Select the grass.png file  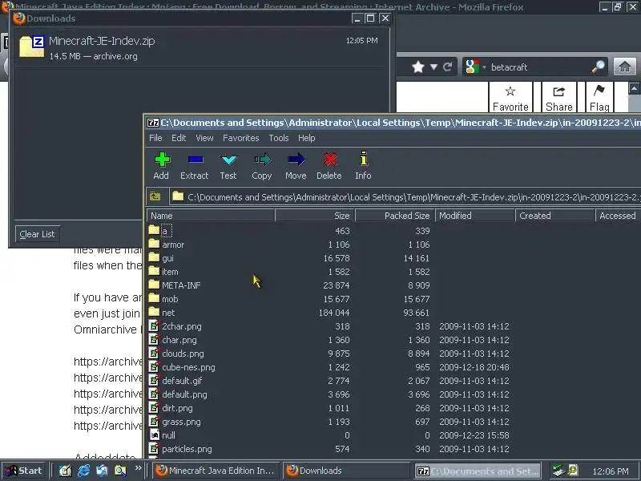[181, 422]
